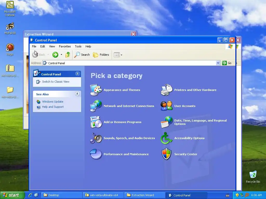Image resolution: width=266 pixels, height=199 pixels.
Task: Minimize the Control Panel window
Action: pos(220,40)
